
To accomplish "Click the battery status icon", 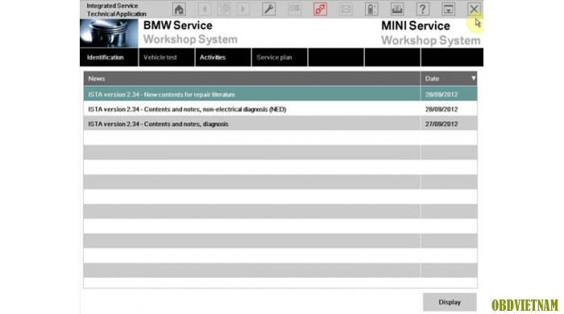I will 371,9.
